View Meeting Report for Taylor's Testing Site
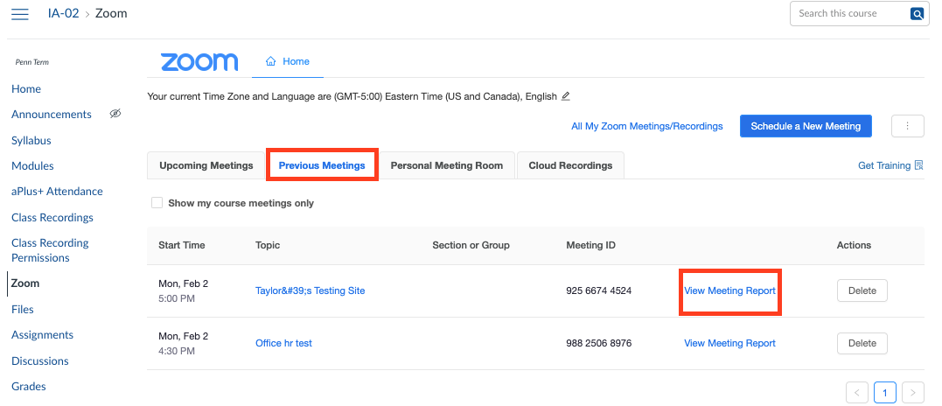 coord(730,290)
